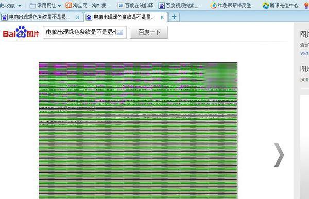
Task: Open the 腾讯充值中心 bookmark
Action: [x=281, y=6]
